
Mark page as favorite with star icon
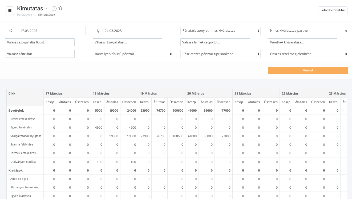(x=60, y=8)
